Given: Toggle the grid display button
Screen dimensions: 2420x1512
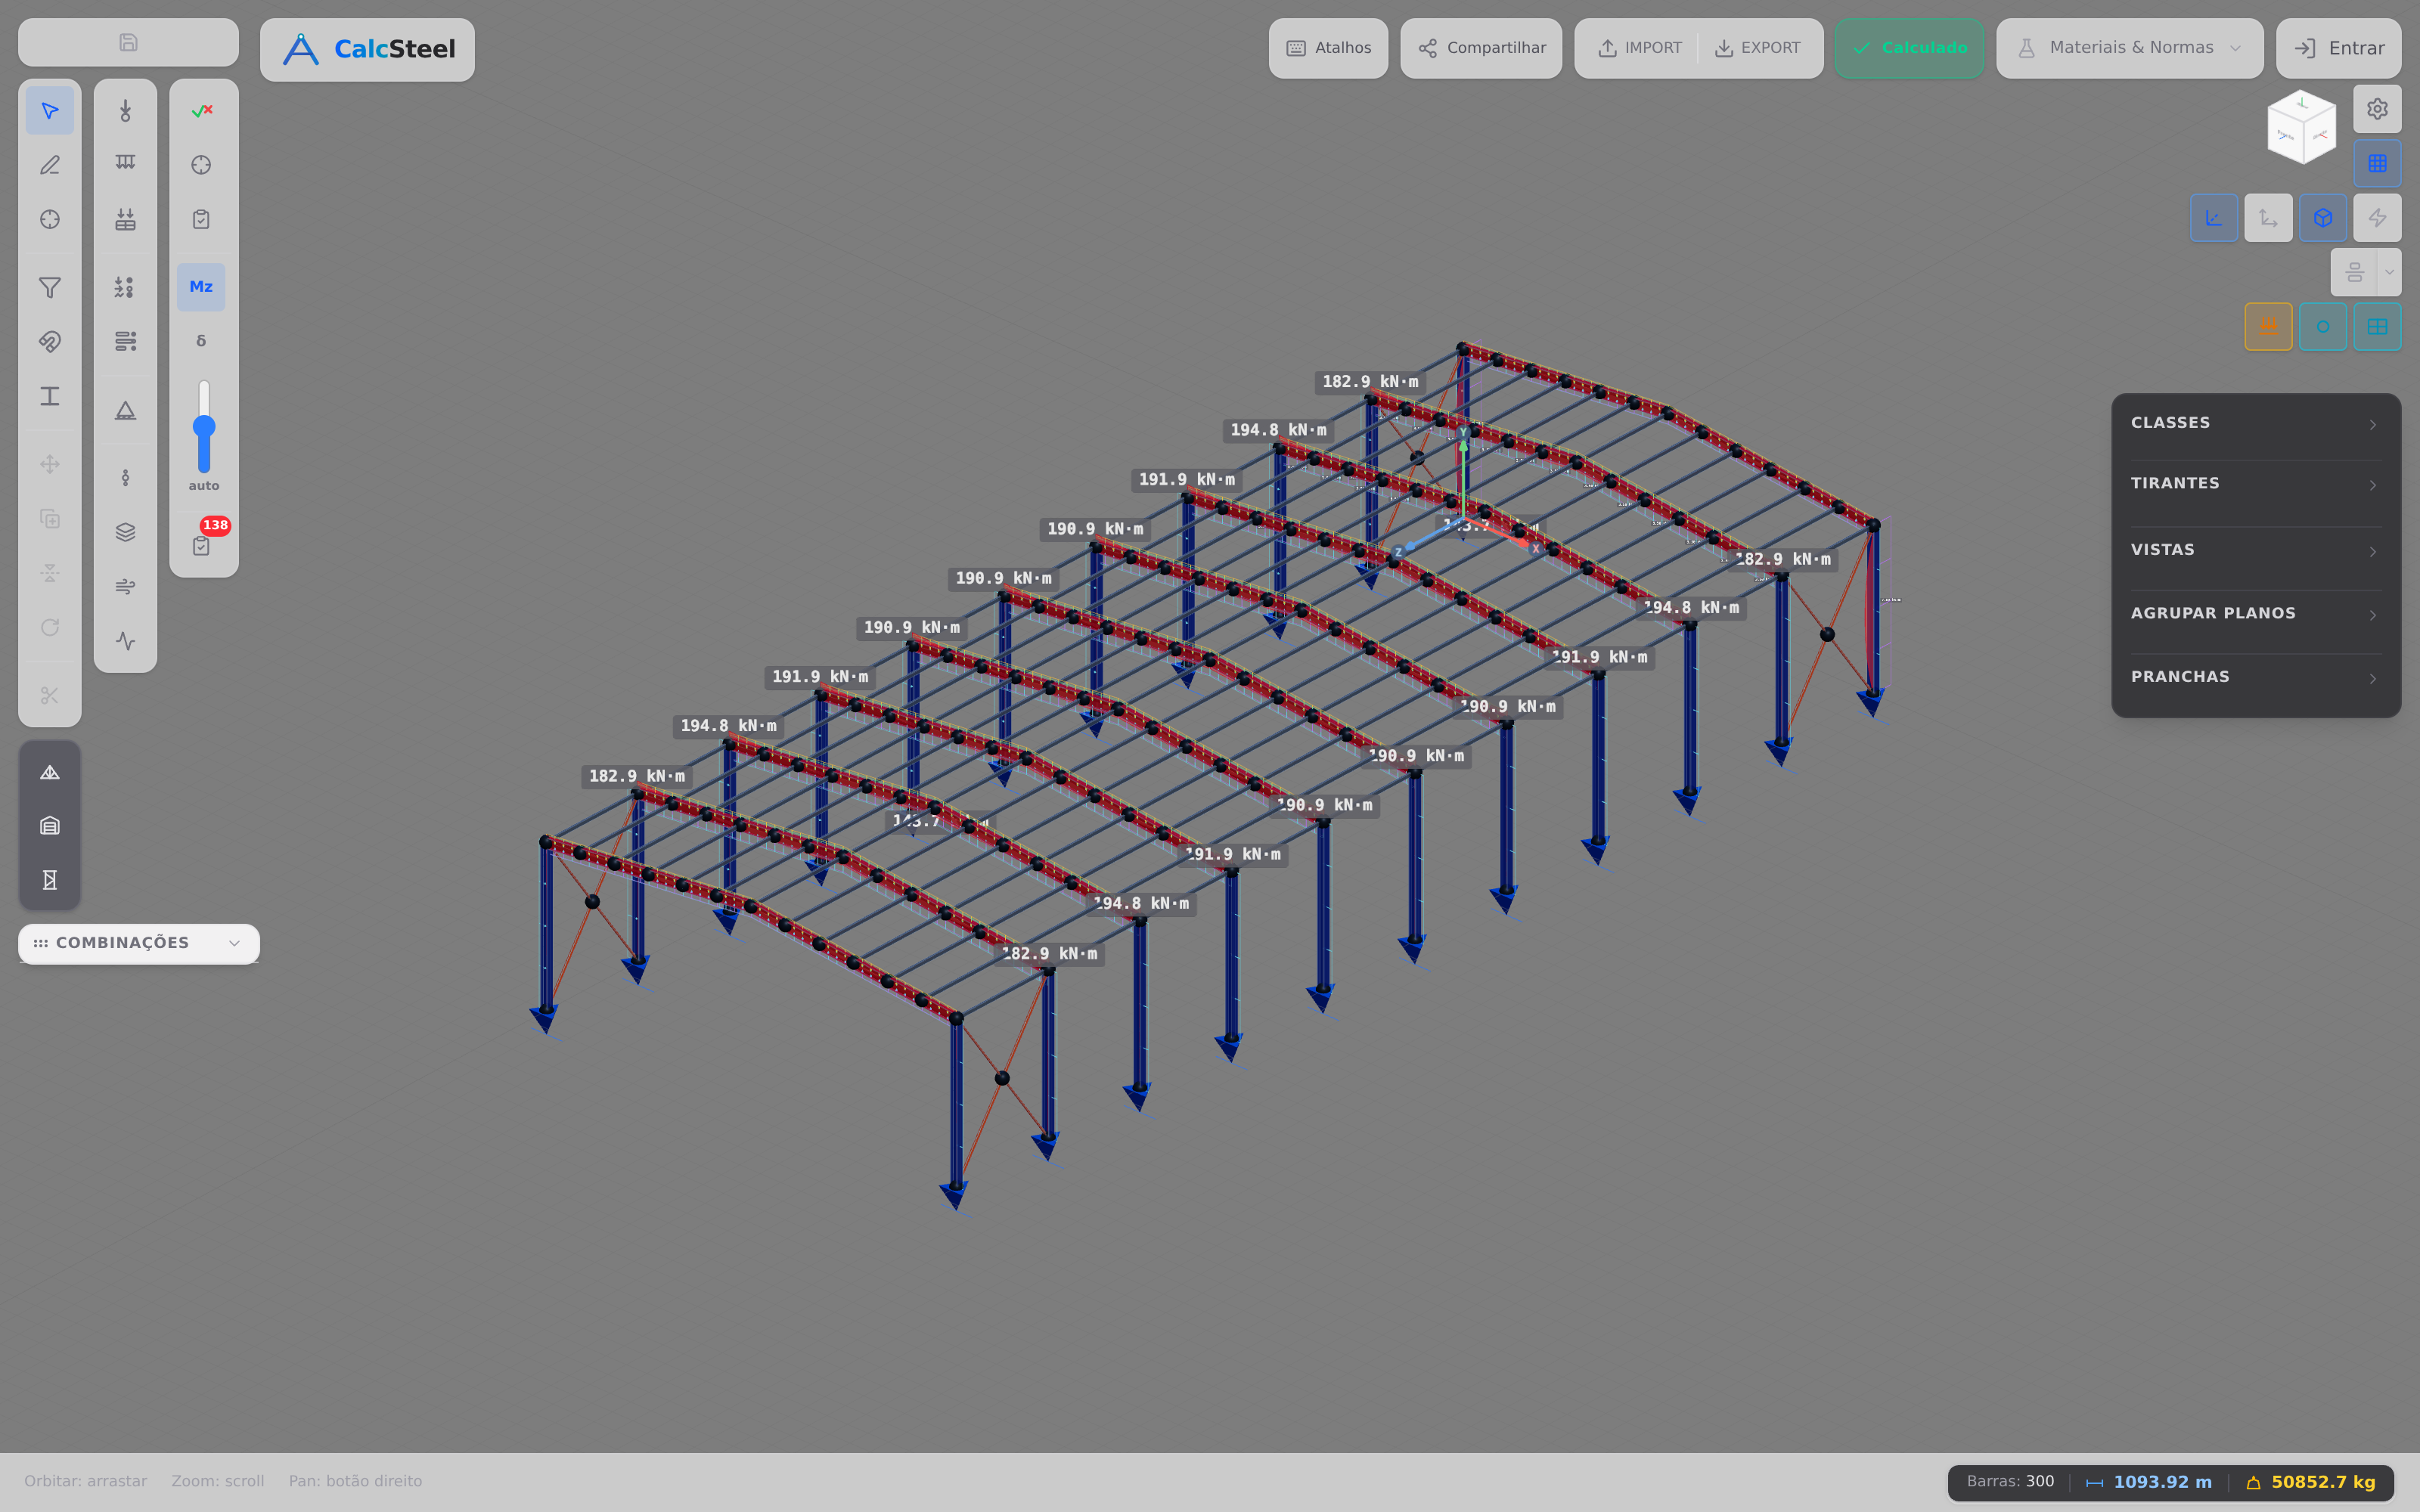Looking at the screenshot, I should pyautogui.click(x=2377, y=163).
